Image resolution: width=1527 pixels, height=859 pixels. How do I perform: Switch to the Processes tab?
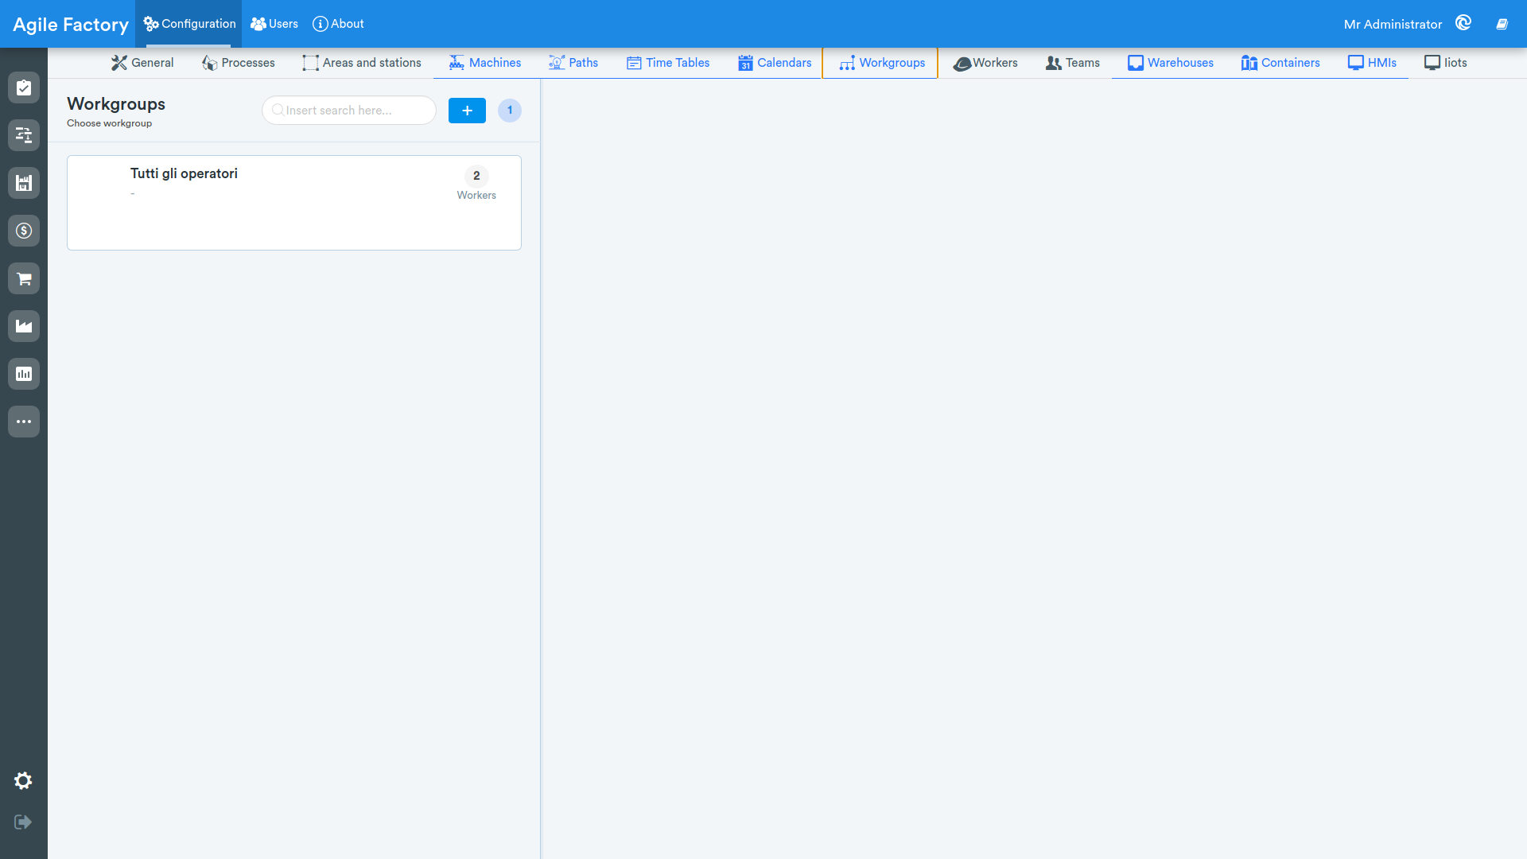pyautogui.click(x=239, y=63)
